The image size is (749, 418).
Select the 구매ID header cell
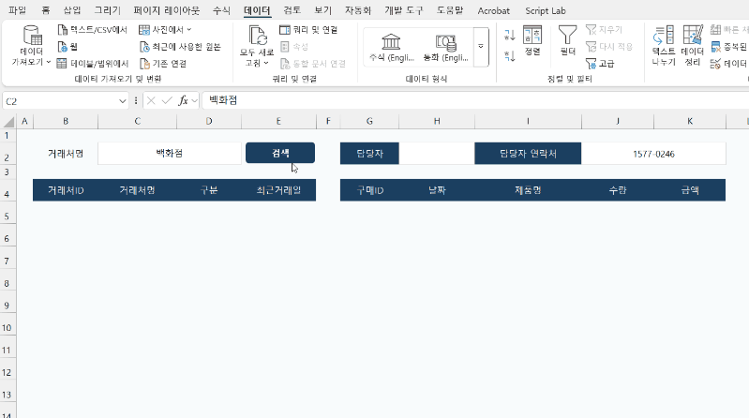369,190
